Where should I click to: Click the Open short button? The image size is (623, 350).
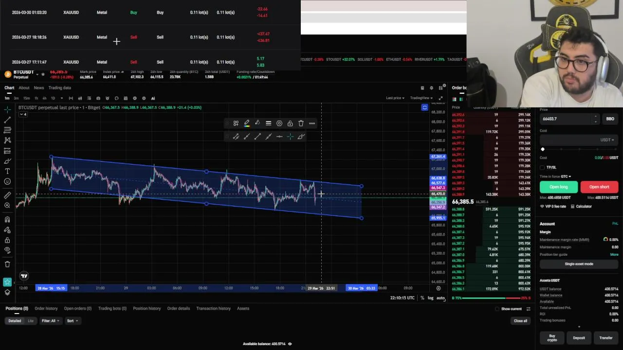[599, 187]
